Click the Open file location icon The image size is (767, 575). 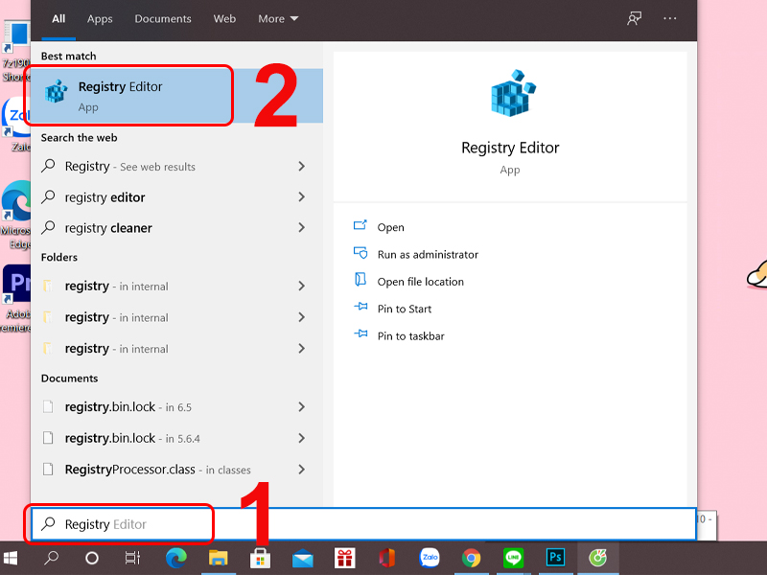pyautogui.click(x=360, y=279)
